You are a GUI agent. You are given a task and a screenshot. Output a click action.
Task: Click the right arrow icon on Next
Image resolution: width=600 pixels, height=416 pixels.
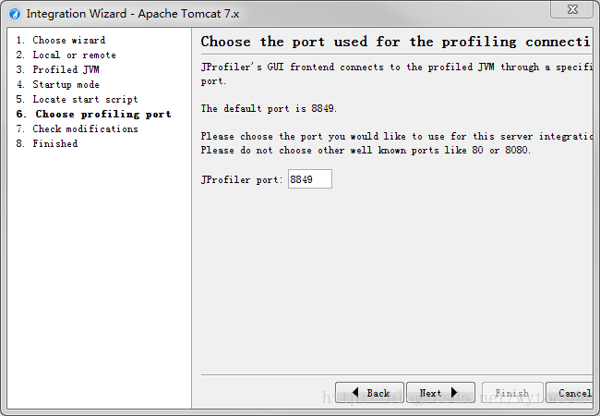(x=454, y=392)
